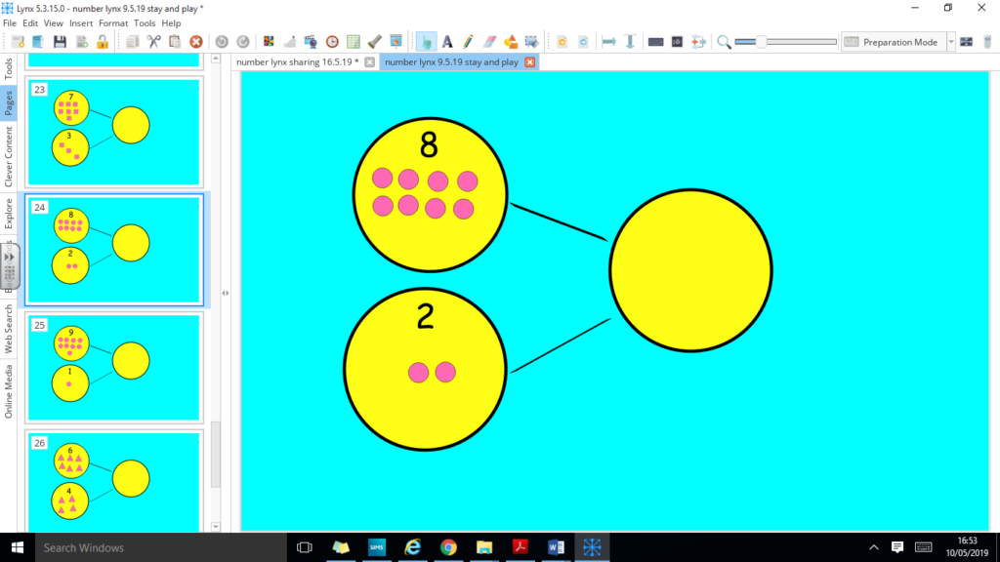Open the Help menu
1000x562 pixels.
(171, 23)
